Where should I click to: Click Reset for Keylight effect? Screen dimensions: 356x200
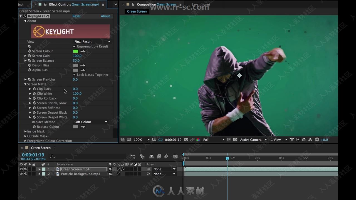pyautogui.click(x=76, y=16)
